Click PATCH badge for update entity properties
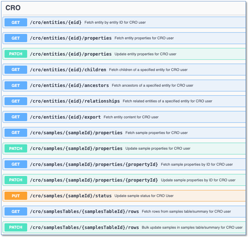The width and height of the screenshot is (249, 238). point(16,54)
